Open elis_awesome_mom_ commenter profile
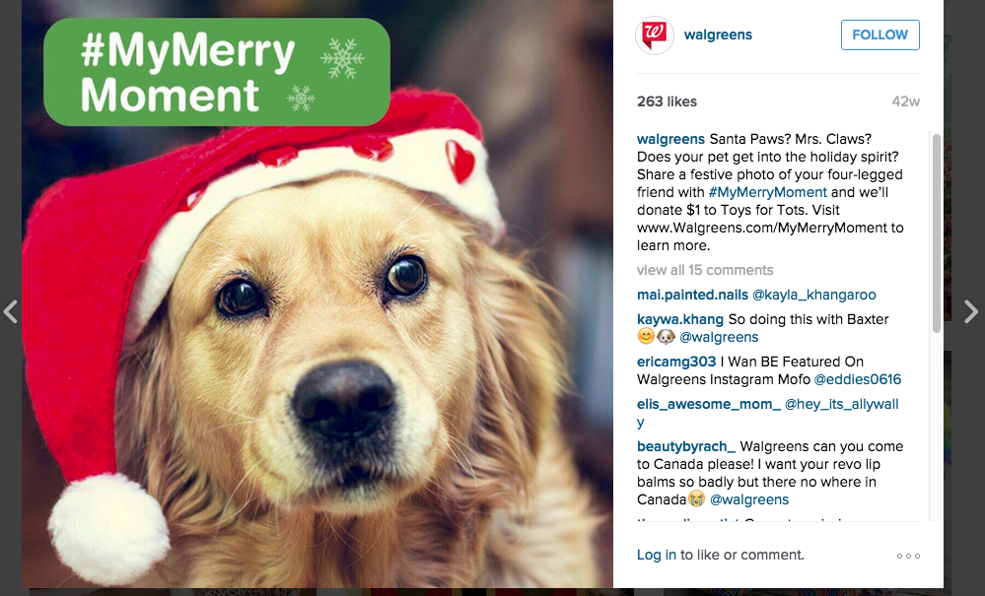Screen dimensions: 985x596 (x=709, y=405)
